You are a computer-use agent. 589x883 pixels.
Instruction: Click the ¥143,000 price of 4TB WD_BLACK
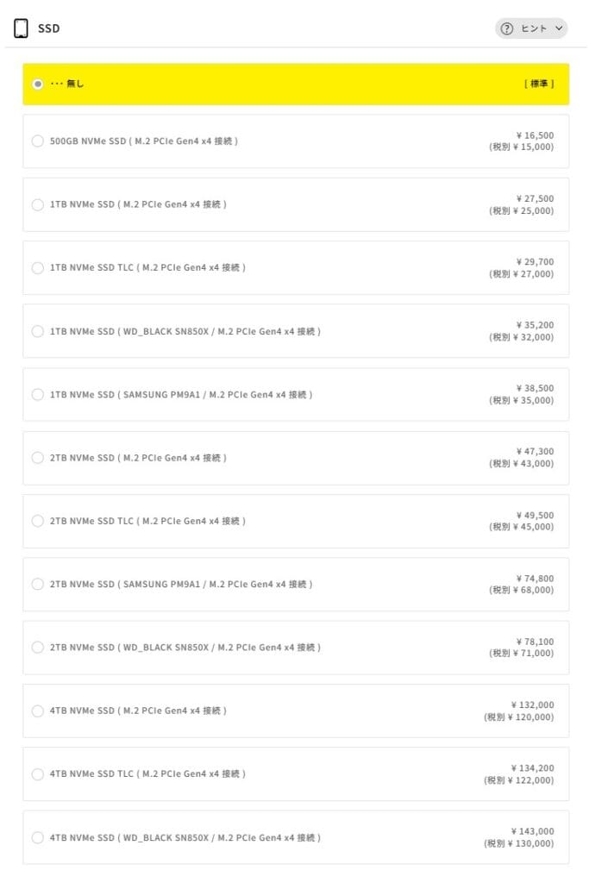click(x=532, y=831)
